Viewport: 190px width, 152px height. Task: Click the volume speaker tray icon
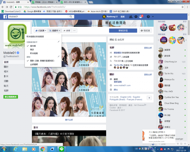coord(165,149)
